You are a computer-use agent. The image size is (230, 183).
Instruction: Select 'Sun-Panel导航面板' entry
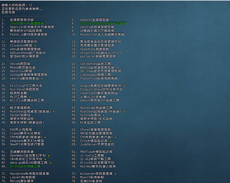click(x=24, y=89)
